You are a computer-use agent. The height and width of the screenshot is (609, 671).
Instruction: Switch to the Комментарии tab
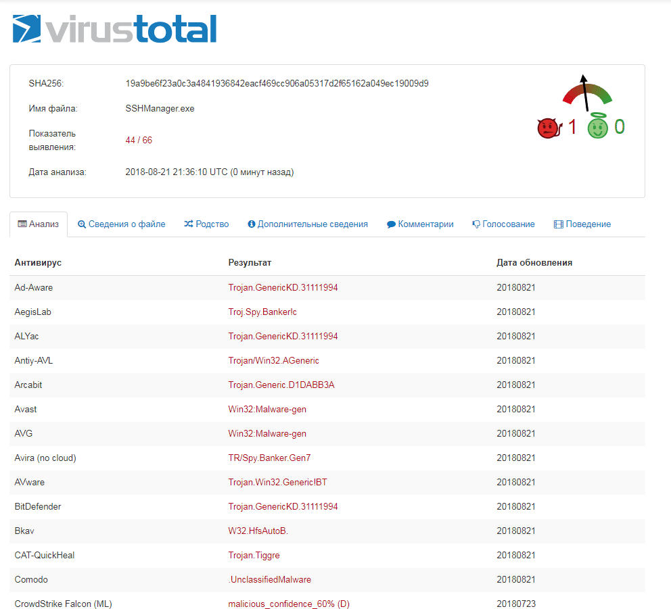(x=420, y=224)
